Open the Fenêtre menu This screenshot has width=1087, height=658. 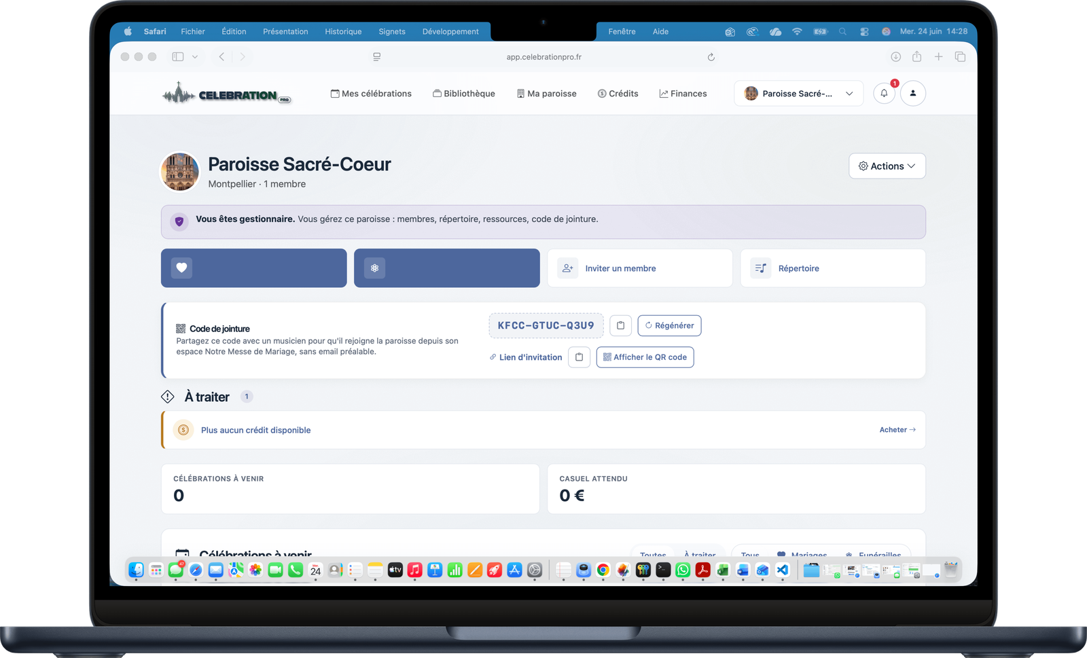pyautogui.click(x=622, y=32)
